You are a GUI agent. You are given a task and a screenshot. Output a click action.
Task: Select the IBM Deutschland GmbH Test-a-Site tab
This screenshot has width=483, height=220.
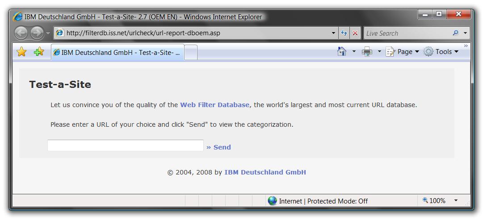pos(118,52)
